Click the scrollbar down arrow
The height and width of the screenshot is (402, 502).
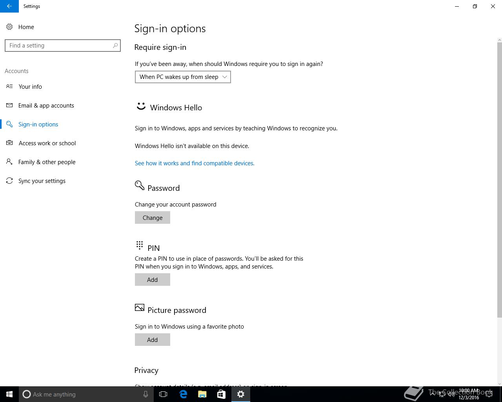coord(499,384)
